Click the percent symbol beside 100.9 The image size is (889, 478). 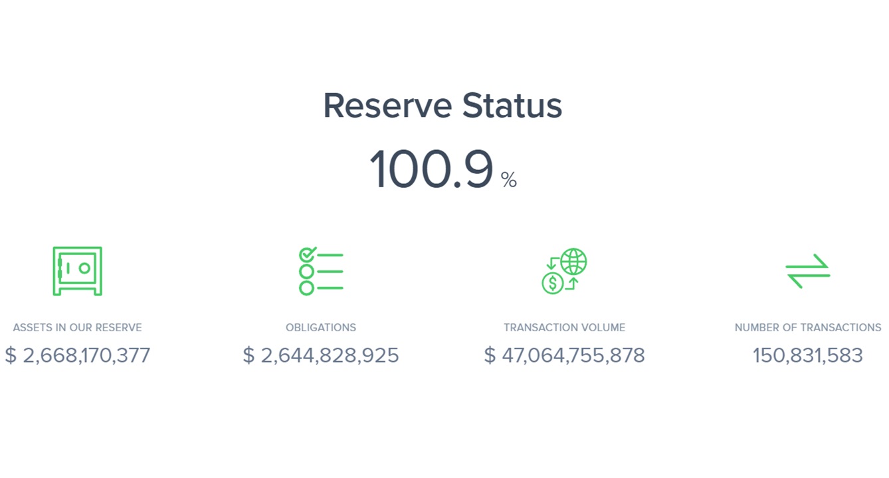coord(509,180)
